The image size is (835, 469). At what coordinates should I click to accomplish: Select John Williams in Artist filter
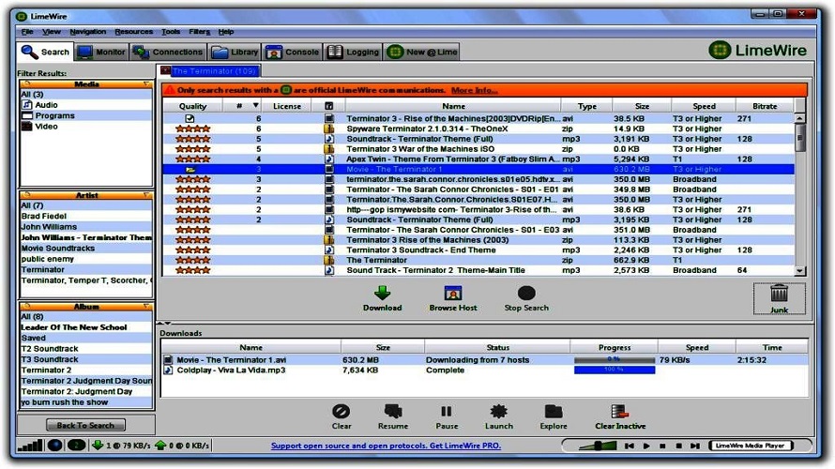pyautogui.click(x=85, y=227)
